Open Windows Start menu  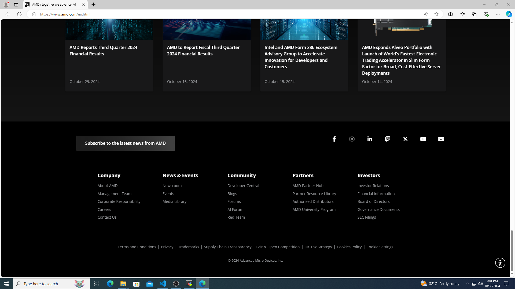tap(6, 284)
